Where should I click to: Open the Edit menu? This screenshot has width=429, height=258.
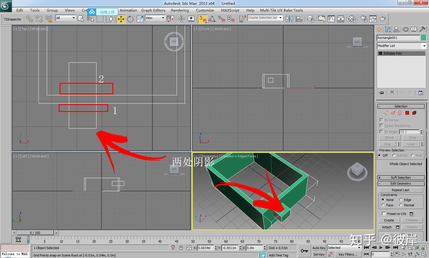20,10
